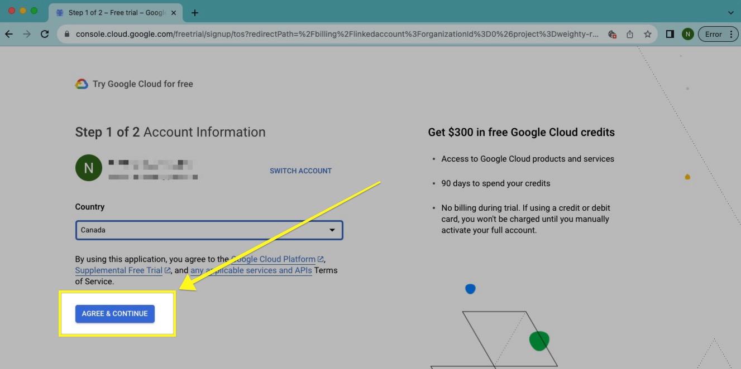This screenshot has height=369, width=741.
Task: Click the share page icon
Action: coord(630,34)
